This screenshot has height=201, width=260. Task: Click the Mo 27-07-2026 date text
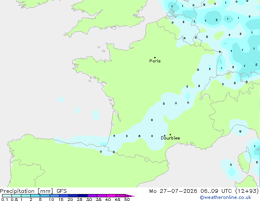click(x=173, y=191)
